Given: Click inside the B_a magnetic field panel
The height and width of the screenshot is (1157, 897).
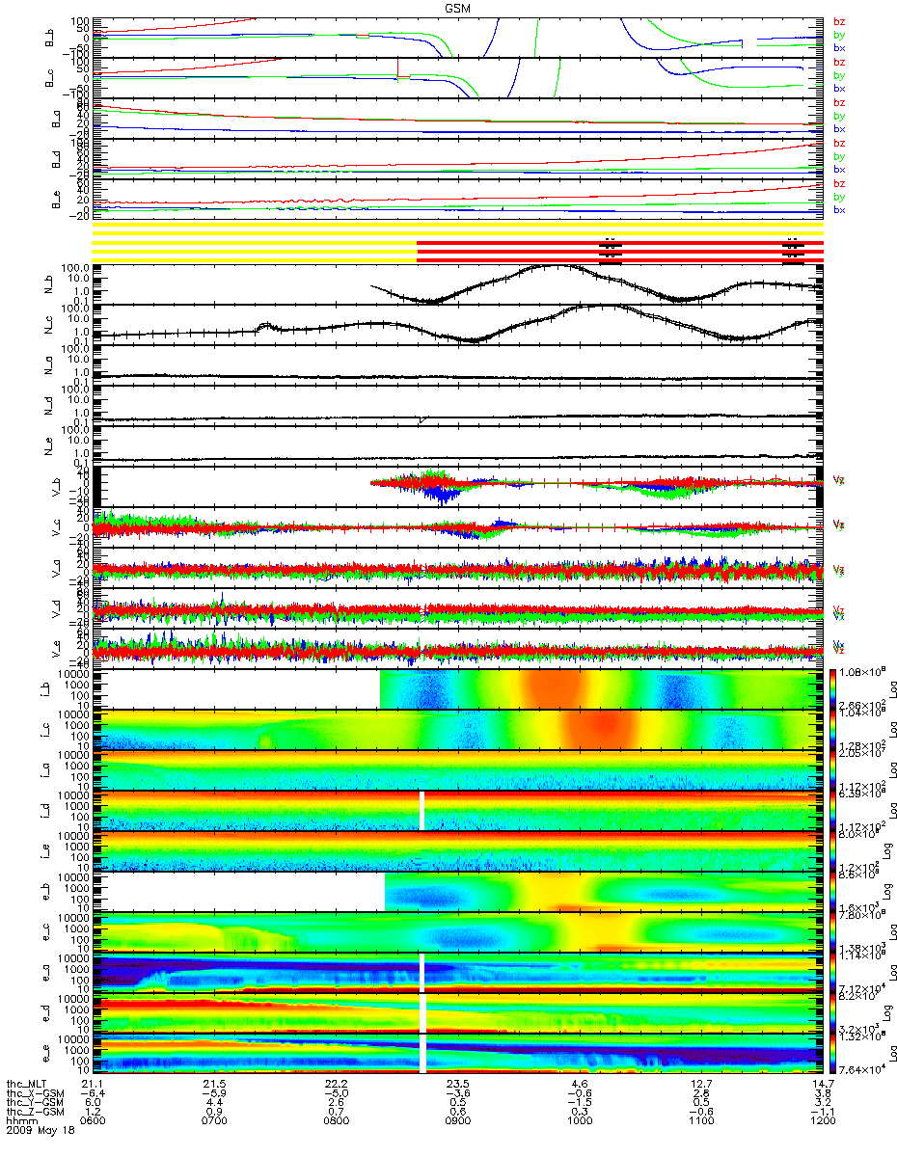Looking at the screenshot, I should [457, 119].
